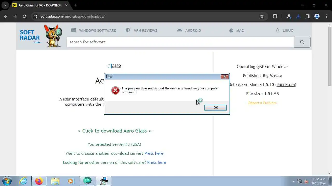Open Chrome Labs flask icon
The height and width of the screenshot is (186, 332).
pos(289,16)
